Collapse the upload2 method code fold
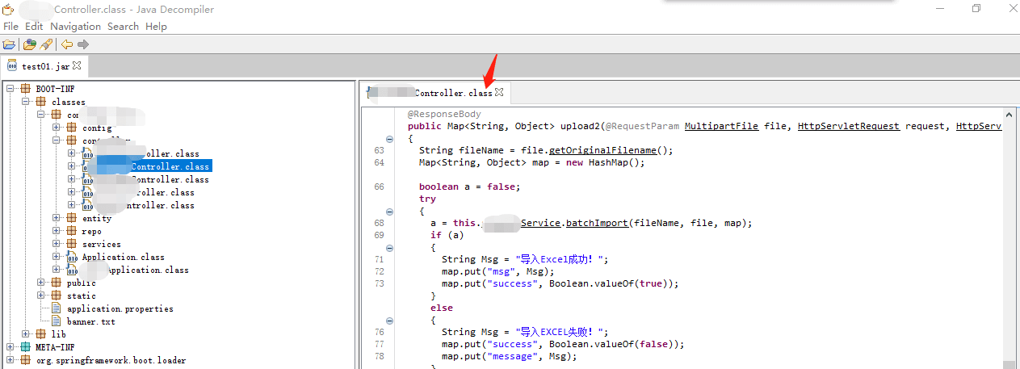The width and height of the screenshot is (1020, 369). click(390, 139)
